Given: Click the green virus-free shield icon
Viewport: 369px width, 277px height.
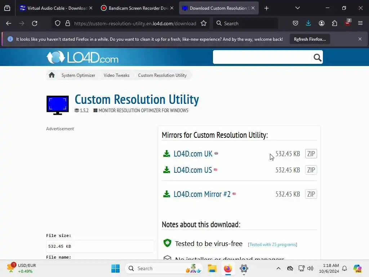Looking at the screenshot, I should pyautogui.click(x=167, y=243).
